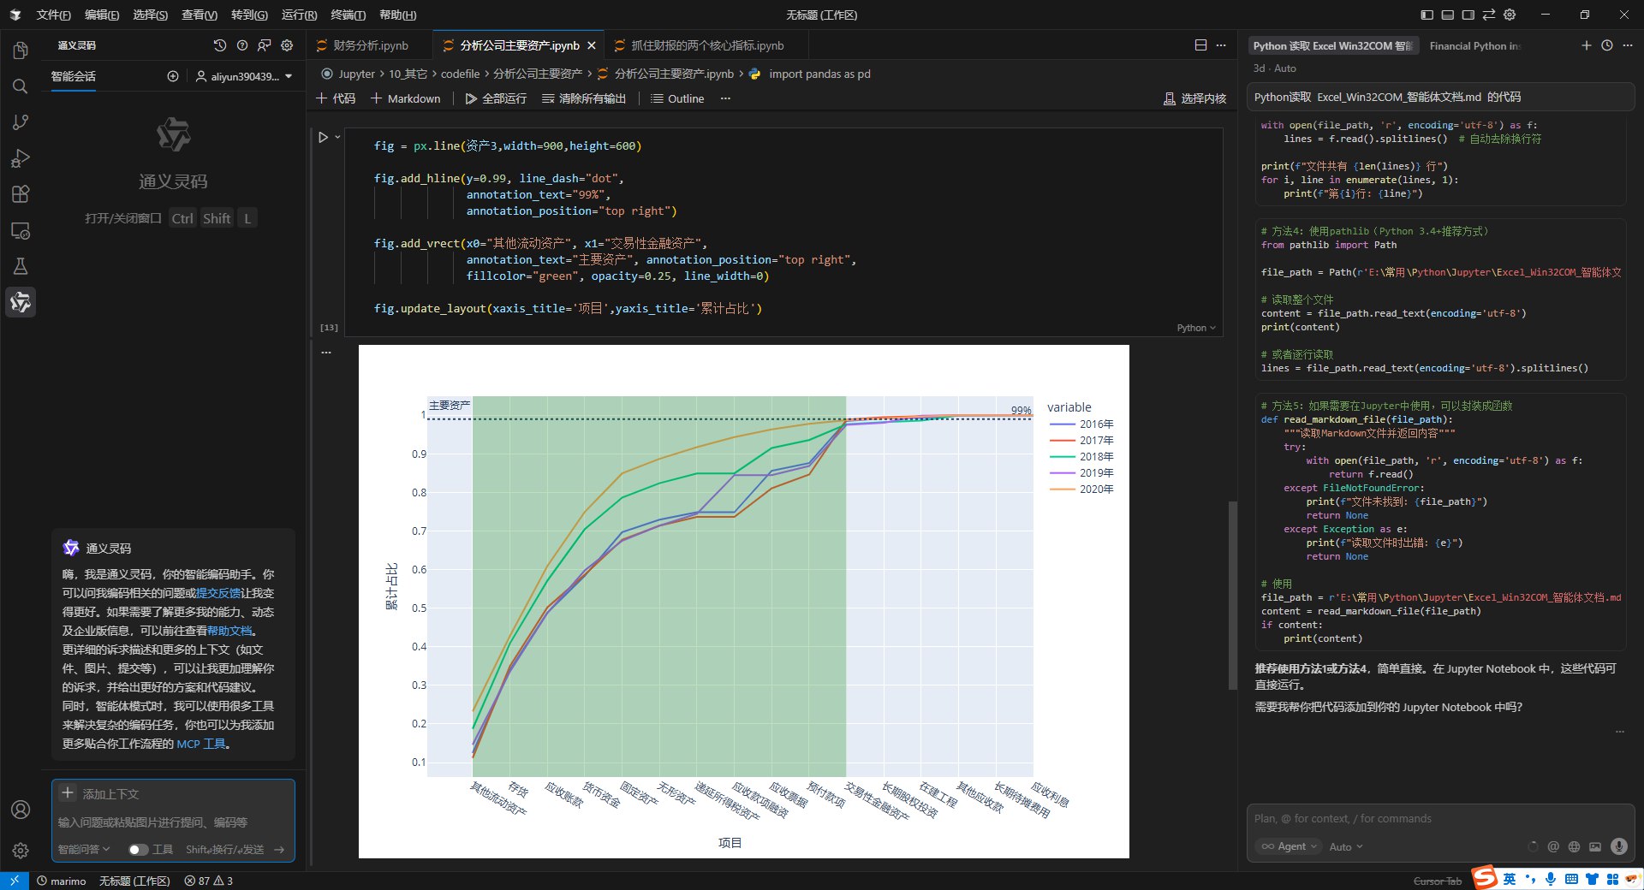Run the code cell with play icon
Viewport: 1644px width, 890px height.
(x=324, y=137)
